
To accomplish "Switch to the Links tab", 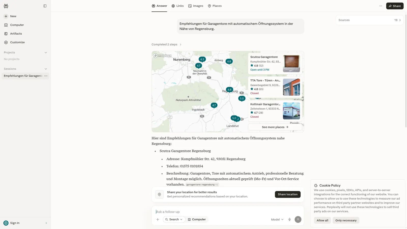I will pos(178,6).
